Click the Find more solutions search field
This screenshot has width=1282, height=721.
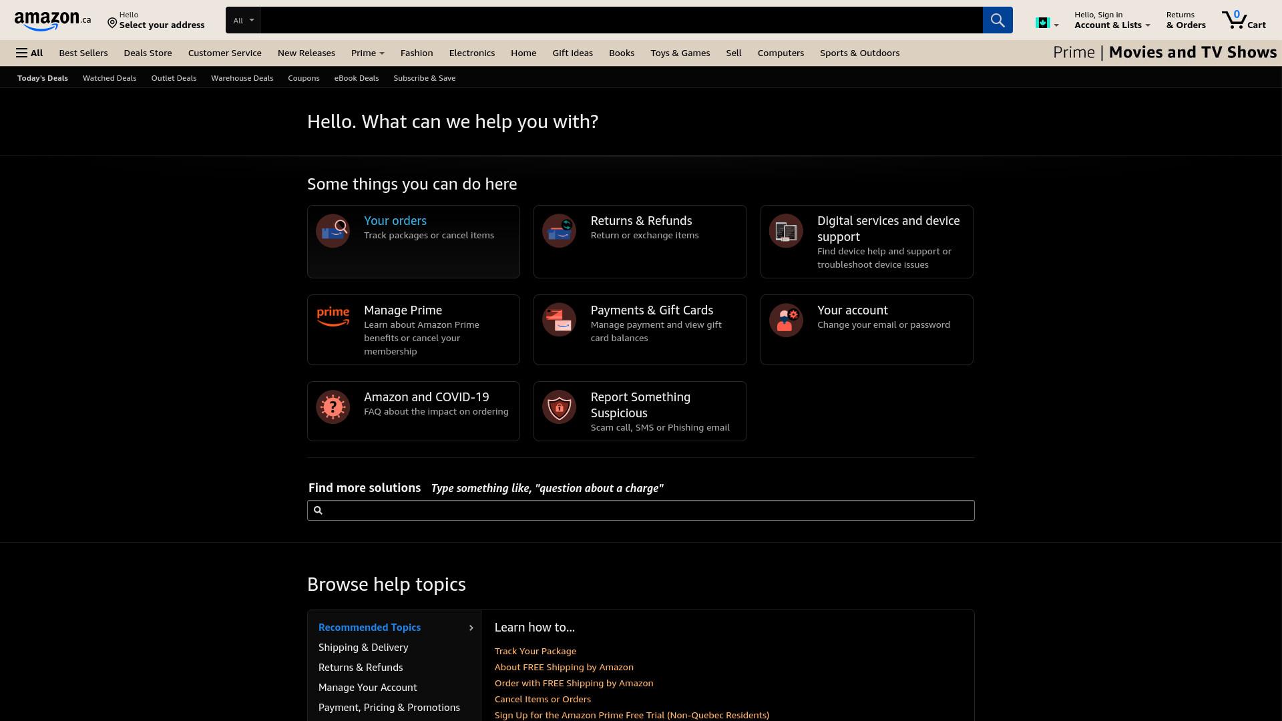[641, 511]
